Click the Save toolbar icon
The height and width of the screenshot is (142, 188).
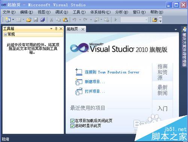(36, 20)
